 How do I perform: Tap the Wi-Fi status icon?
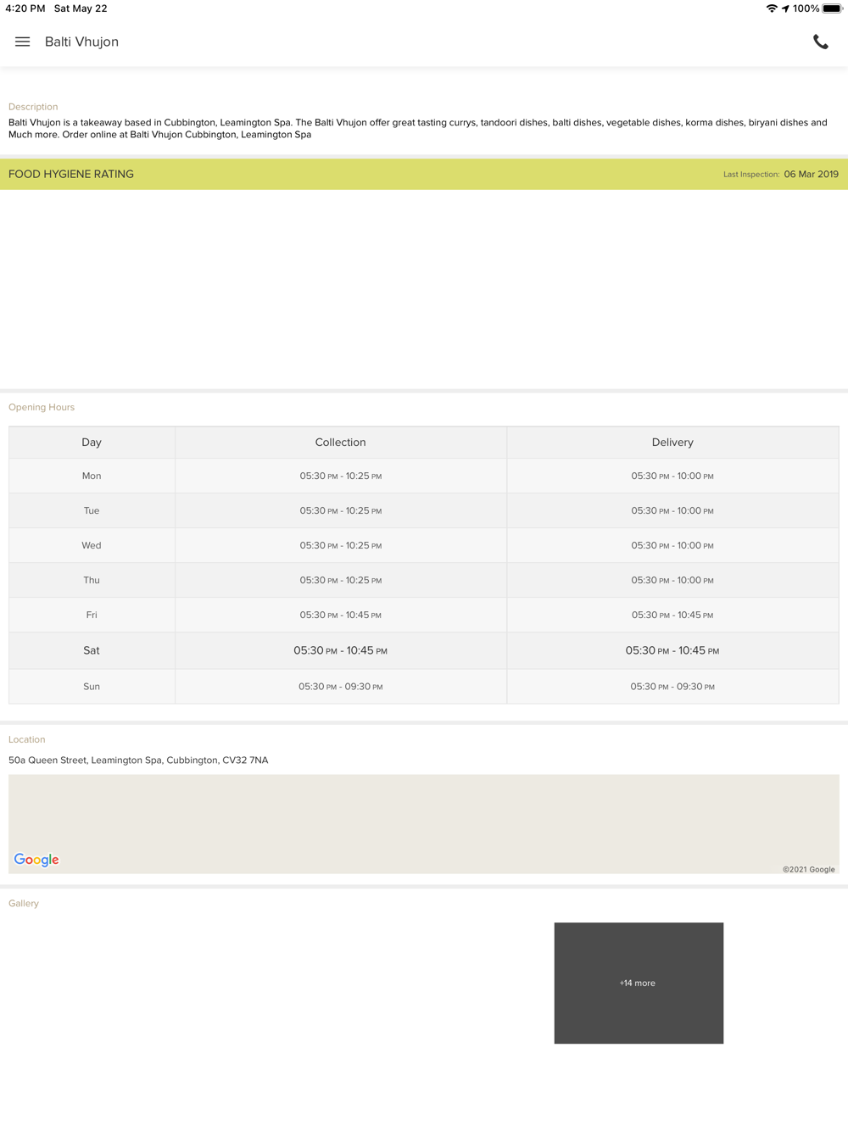pos(772,8)
